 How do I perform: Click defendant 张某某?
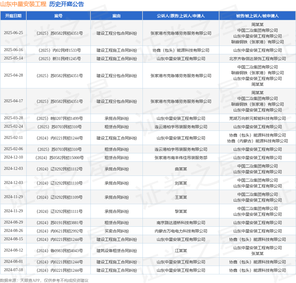[x=257, y=254]
